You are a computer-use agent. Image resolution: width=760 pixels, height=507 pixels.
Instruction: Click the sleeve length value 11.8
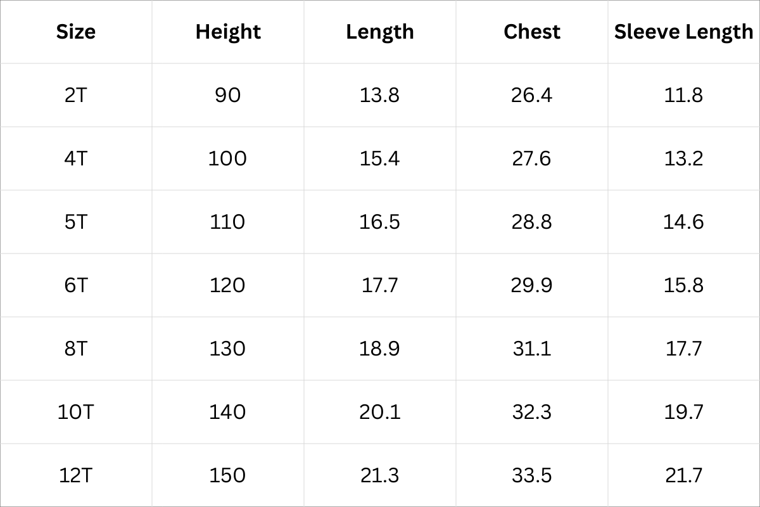684,95
